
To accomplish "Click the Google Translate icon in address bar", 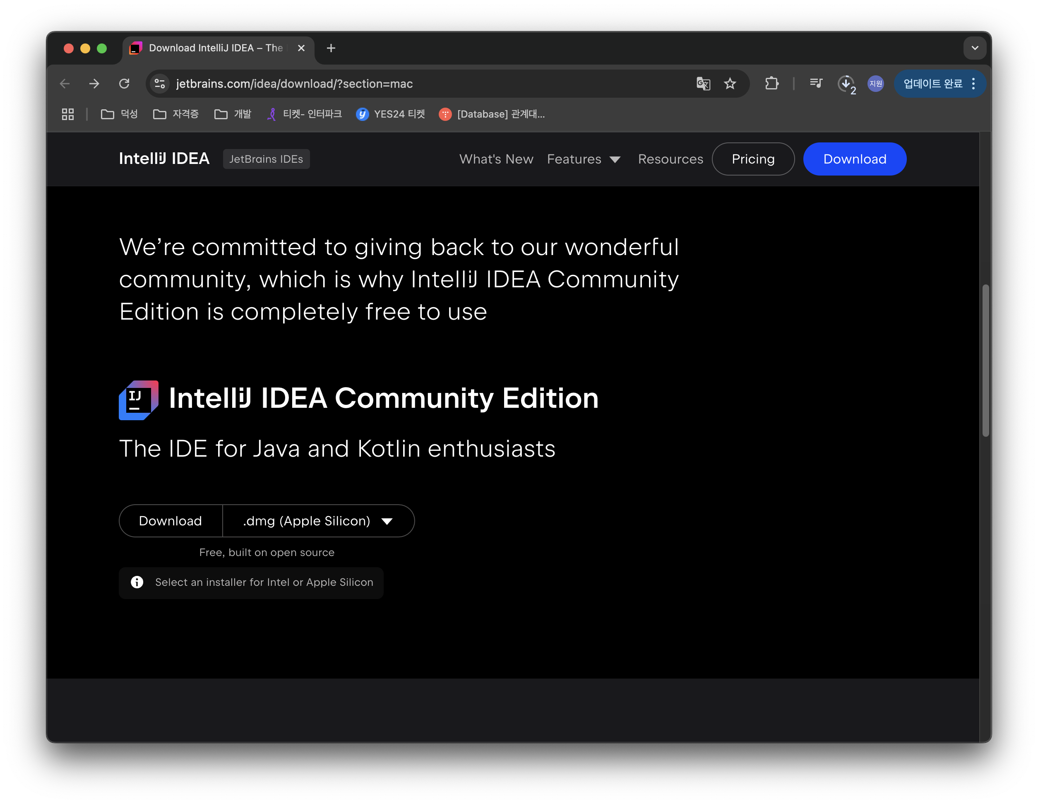I will coord(703,84).
